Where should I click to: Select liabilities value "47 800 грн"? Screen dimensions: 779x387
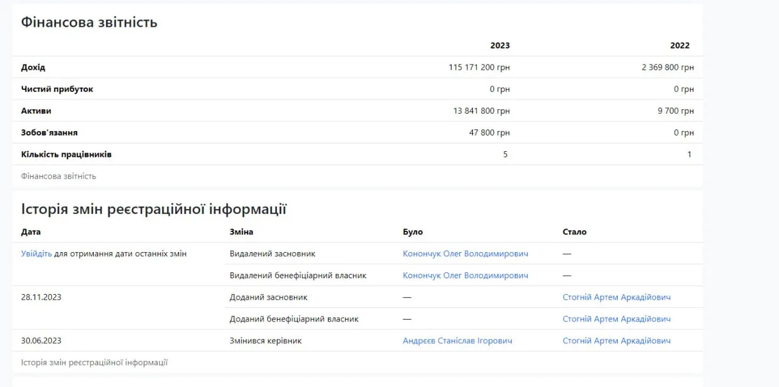tap(490, 132)
